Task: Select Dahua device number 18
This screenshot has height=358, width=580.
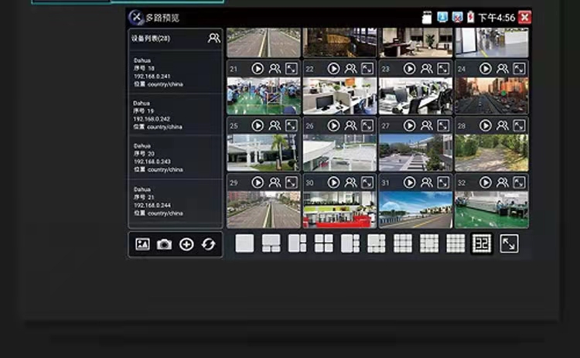Action: point(175,72)
